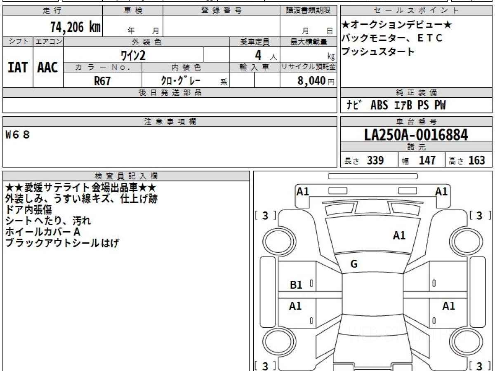Select the セールスポイント heading
The image size is (495, 371).
(x=416, y=11)
